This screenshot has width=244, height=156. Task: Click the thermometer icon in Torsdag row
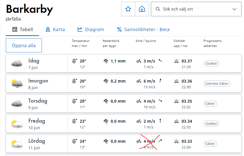[74, 101]
